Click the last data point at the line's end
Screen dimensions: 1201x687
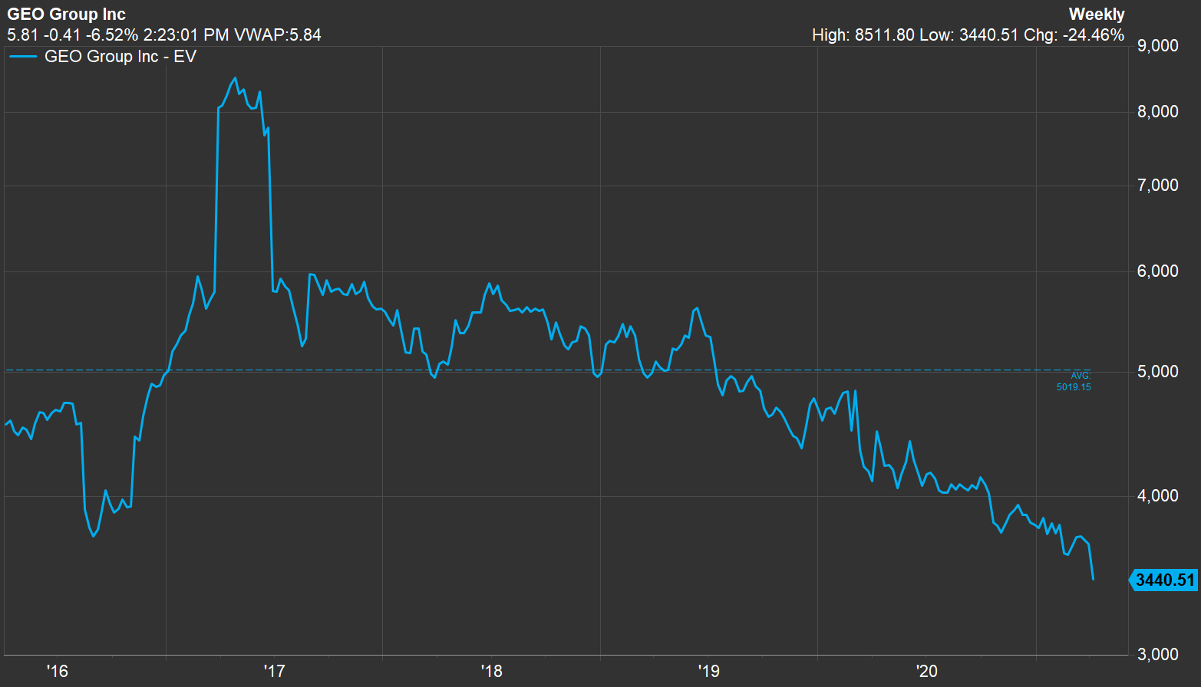(1093, 579)
